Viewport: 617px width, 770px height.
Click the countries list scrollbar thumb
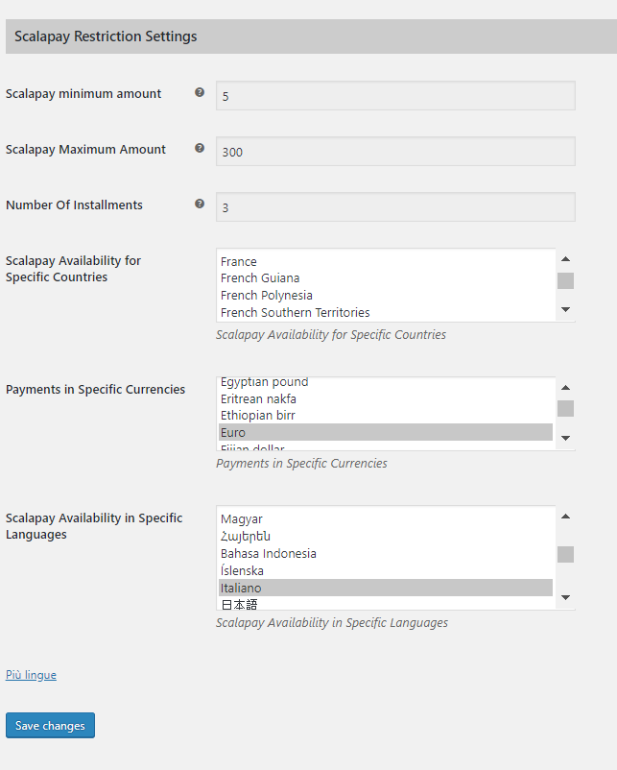pos(565,281)
